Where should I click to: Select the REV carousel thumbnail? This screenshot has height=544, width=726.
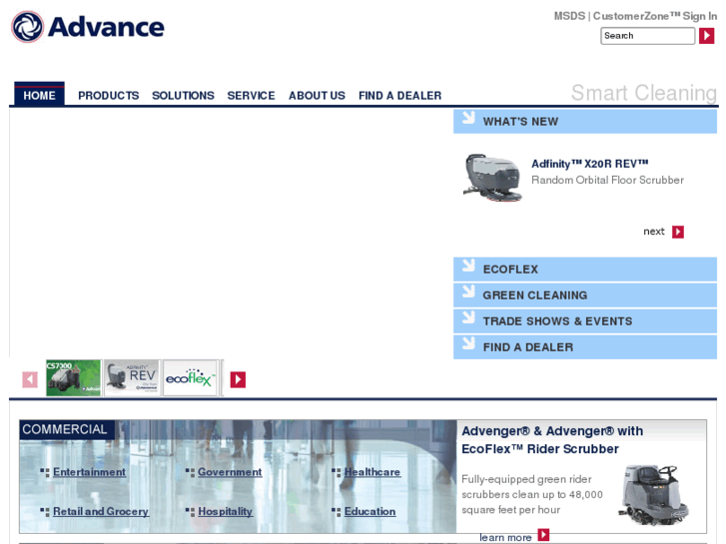132,377
